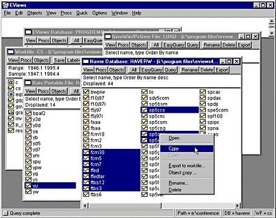Select the spdax series icon

pyautogui.click(x=203, y=98)
